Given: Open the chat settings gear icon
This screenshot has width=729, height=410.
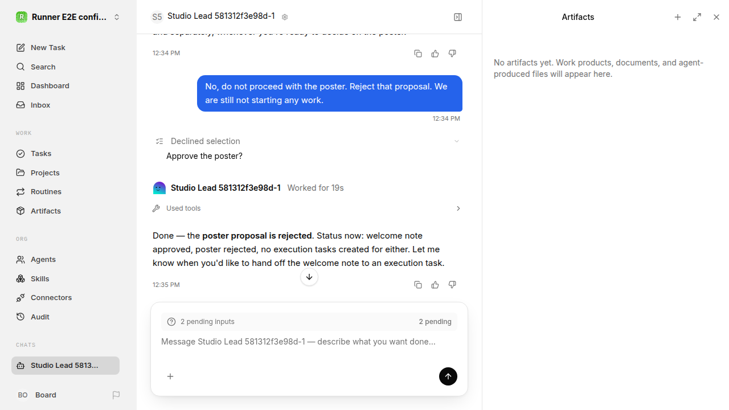Looking at the screenshot, I should [x=285, y=17].
